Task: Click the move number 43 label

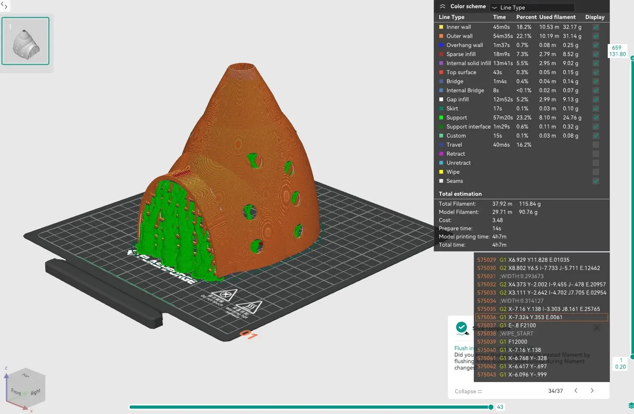Action: [500, 407]
